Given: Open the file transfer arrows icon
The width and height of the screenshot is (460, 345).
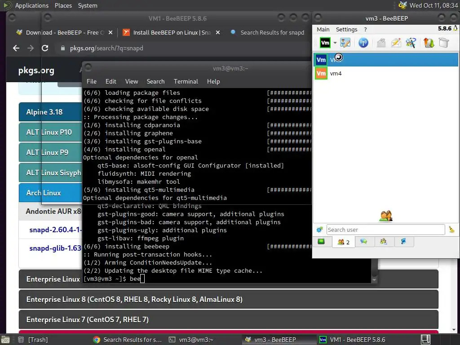Looking at the screenshot, I should coord(429,43).
